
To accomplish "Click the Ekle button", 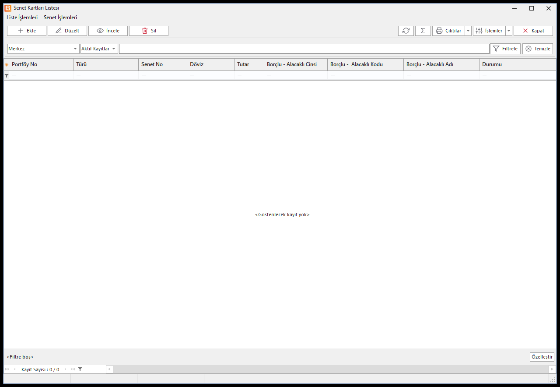I will [x=27, y=31].
